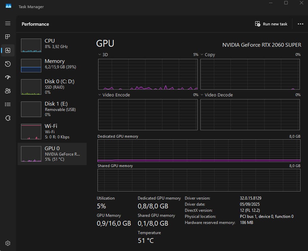Open the Startup apps icon
Screen dimensions: 308x251
tap(8, 77)
